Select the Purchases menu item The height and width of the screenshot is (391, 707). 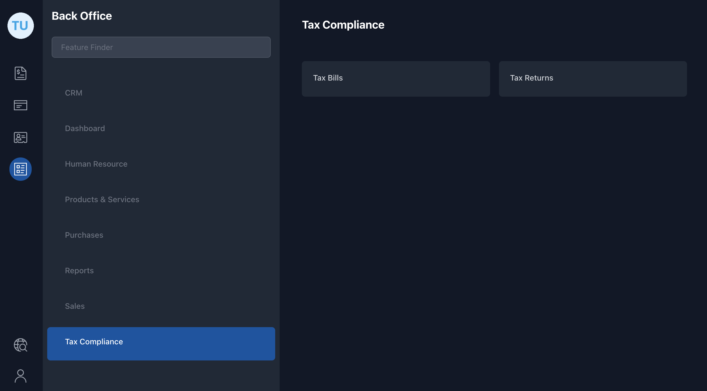point(161,235)
